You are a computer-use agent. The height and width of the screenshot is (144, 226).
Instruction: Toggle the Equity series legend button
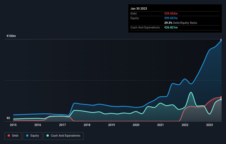[32, 136]
